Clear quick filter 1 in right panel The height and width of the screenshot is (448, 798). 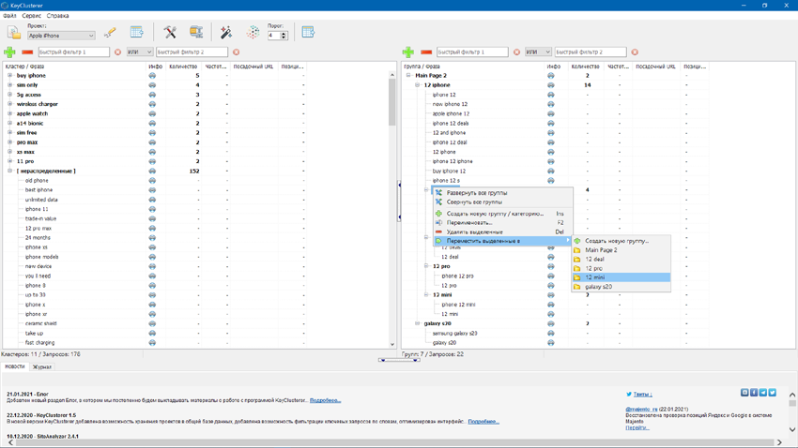(516, 52)
